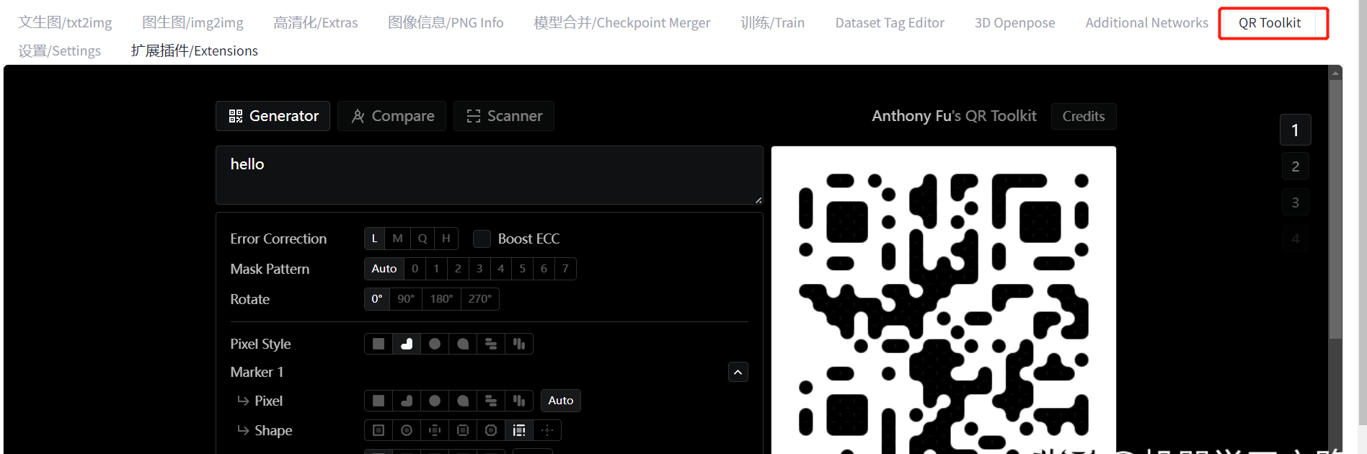Set Error Correction to L
This screenshot has height=454, width=1367.
374,239
